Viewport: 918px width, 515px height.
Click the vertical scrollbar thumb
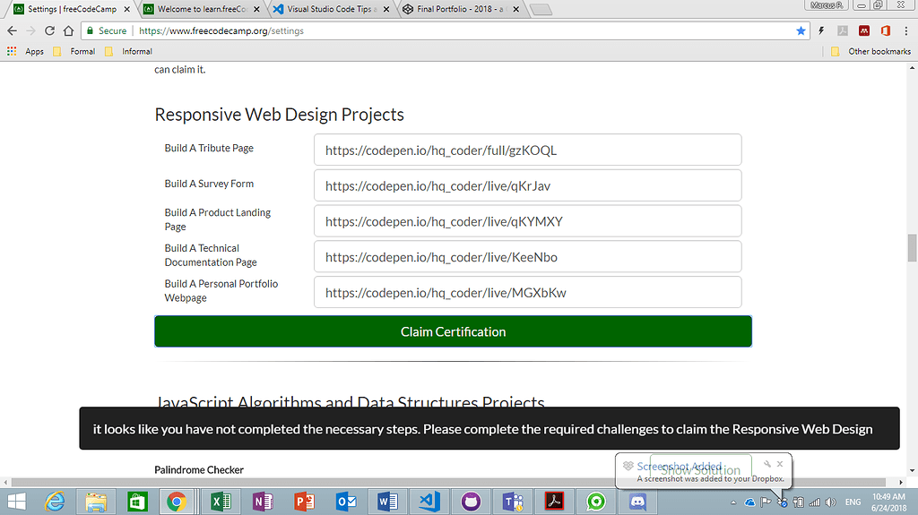coord(912,248)
